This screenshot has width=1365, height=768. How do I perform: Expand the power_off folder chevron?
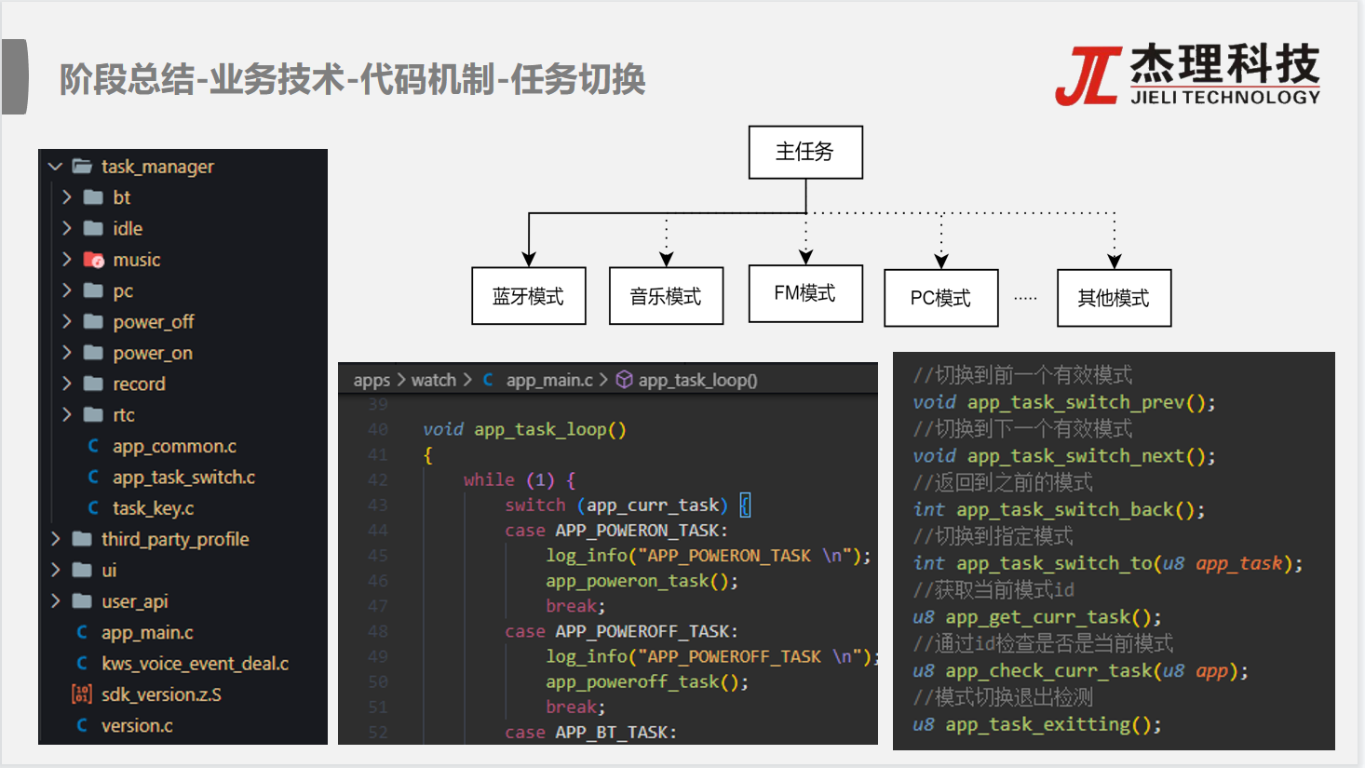click(67, 321)
